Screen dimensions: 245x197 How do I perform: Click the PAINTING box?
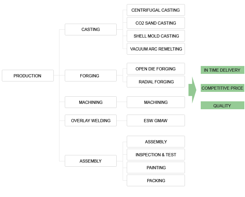[156, 168]
